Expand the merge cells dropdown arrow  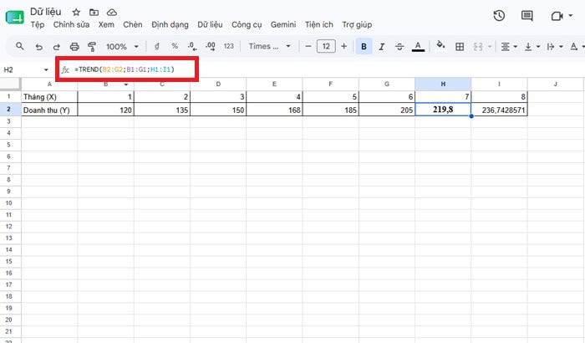coord(490,47)
